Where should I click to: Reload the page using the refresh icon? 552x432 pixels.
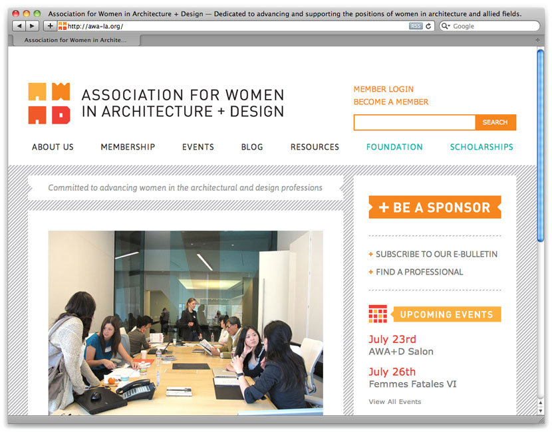(428, 26)
